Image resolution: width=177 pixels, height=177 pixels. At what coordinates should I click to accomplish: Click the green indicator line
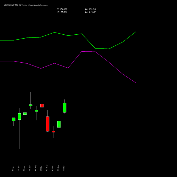[68, 35]
